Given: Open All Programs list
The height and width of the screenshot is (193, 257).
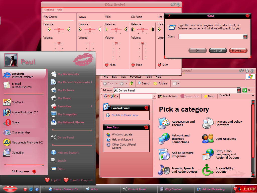Looking at the screenshot, I should (x=24, y=171).
